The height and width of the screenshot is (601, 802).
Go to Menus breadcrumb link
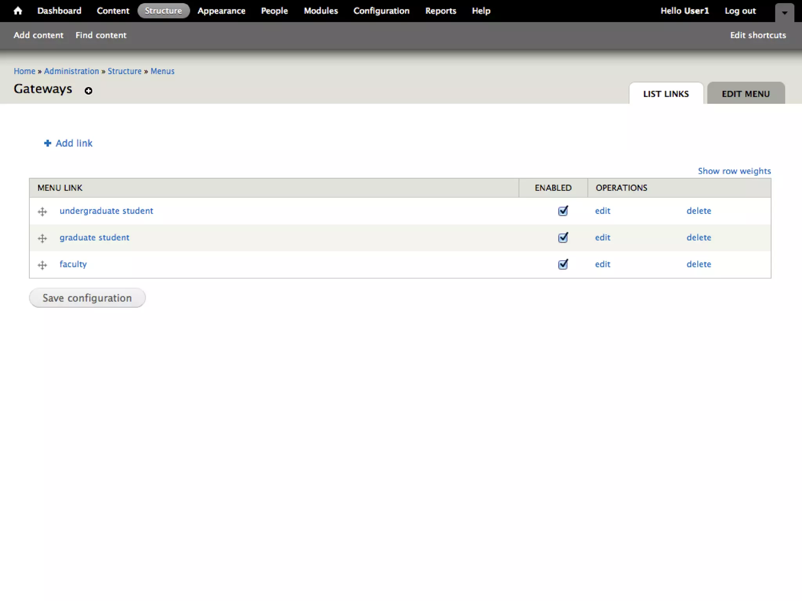pyautogui.click(x=162, y=71)
